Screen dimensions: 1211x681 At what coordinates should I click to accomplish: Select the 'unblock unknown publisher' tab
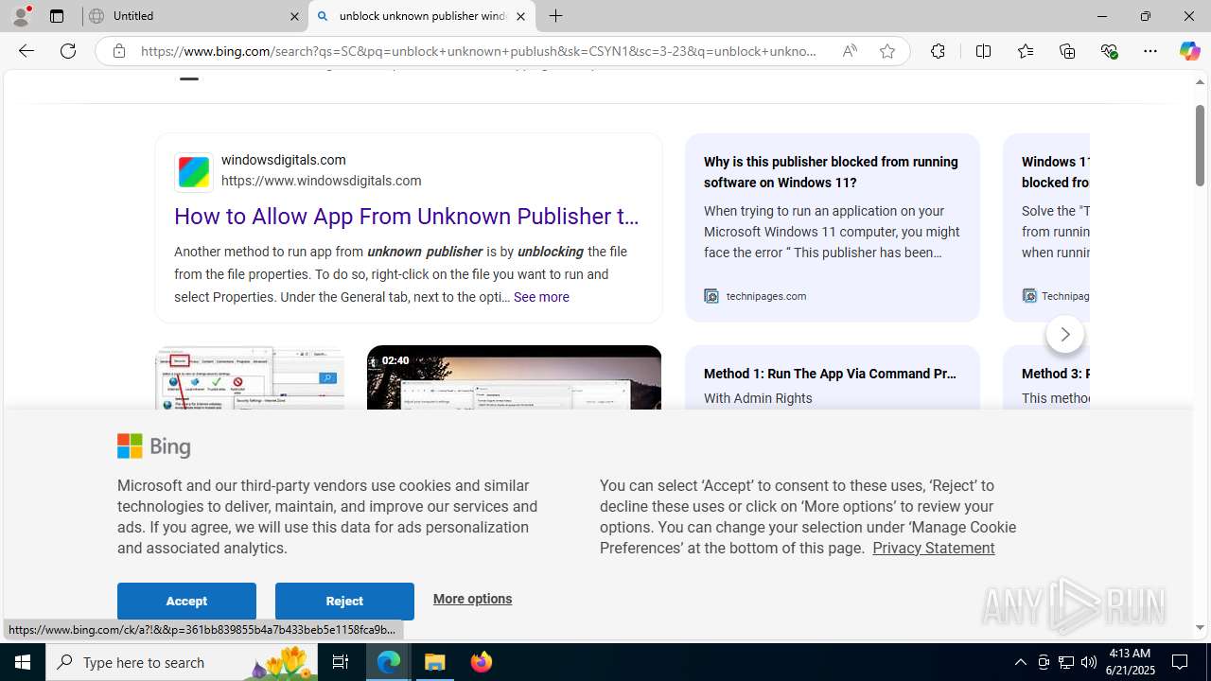pyautogui.click(x=422, y=16)
